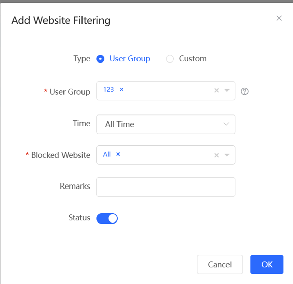The image size is (293, 284).
Task: Open the Time dropdown showing All Time
Action: pos(166,124)
